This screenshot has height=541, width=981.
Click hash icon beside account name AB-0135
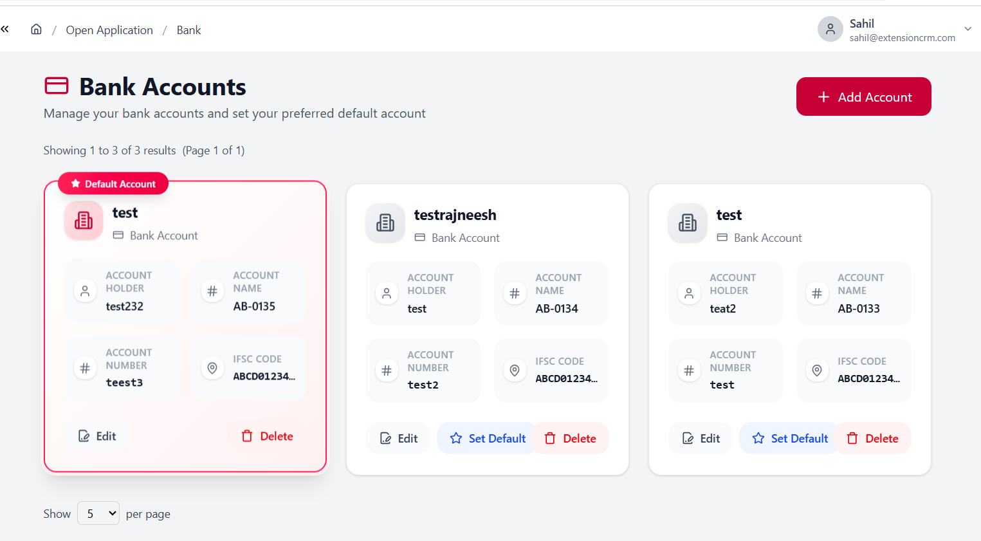(212, 291)
